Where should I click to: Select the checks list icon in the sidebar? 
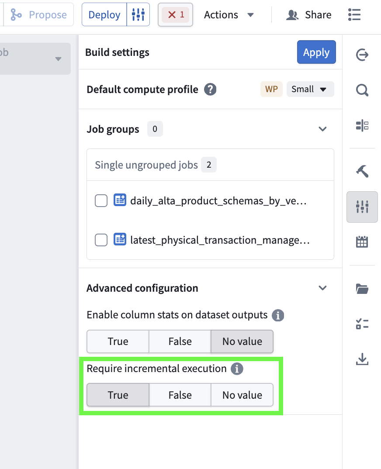[x=362, y=324]
